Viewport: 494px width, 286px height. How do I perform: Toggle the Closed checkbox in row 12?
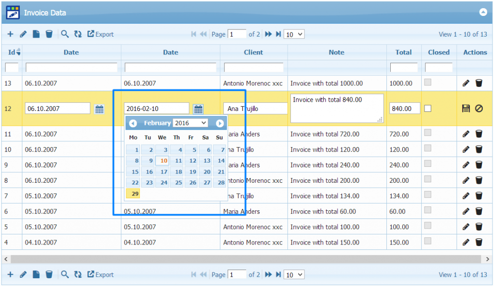click(427, 109)
